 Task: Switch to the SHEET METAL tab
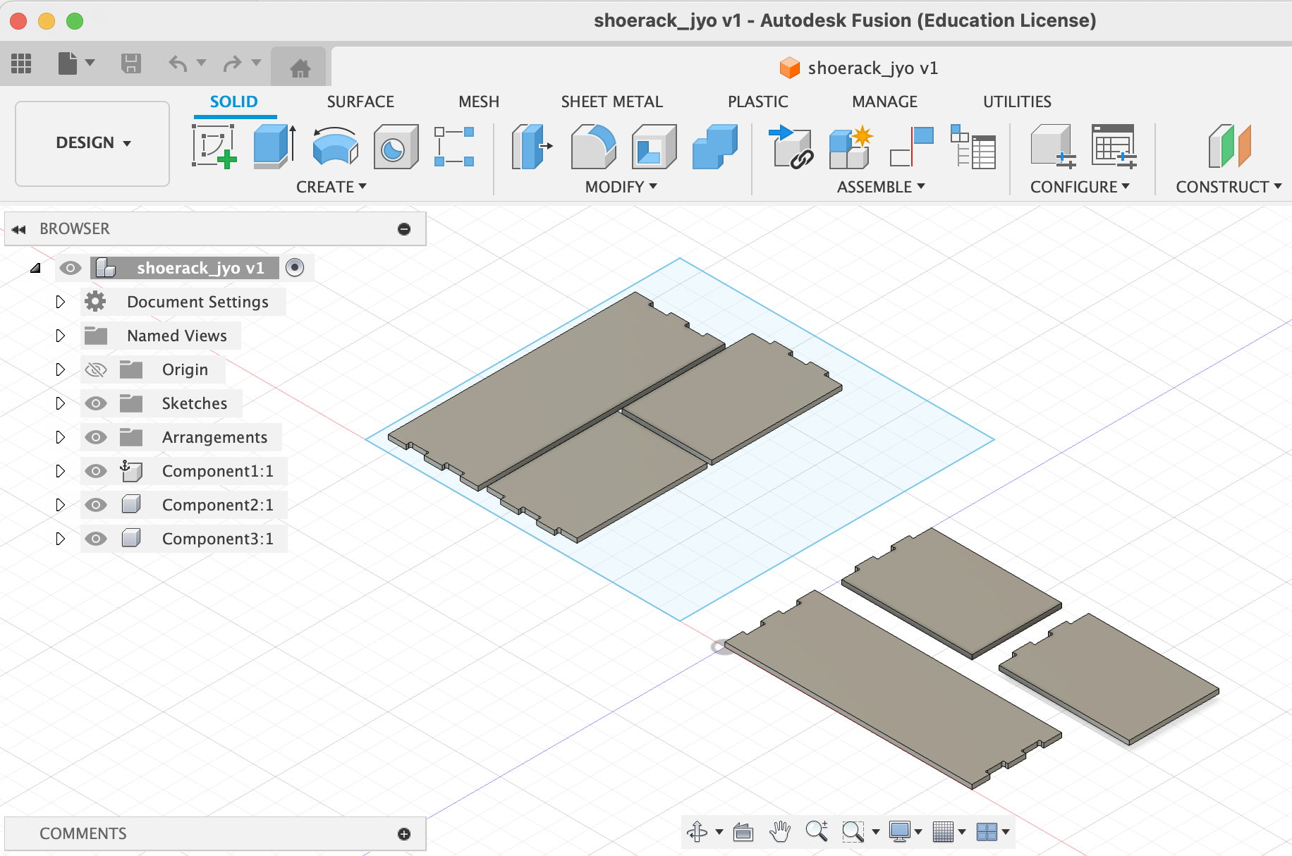pos(611,102)
